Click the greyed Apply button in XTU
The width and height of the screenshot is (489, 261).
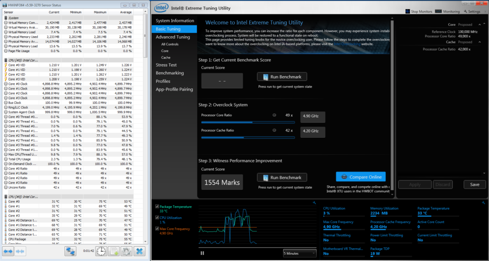coord(415,184)
